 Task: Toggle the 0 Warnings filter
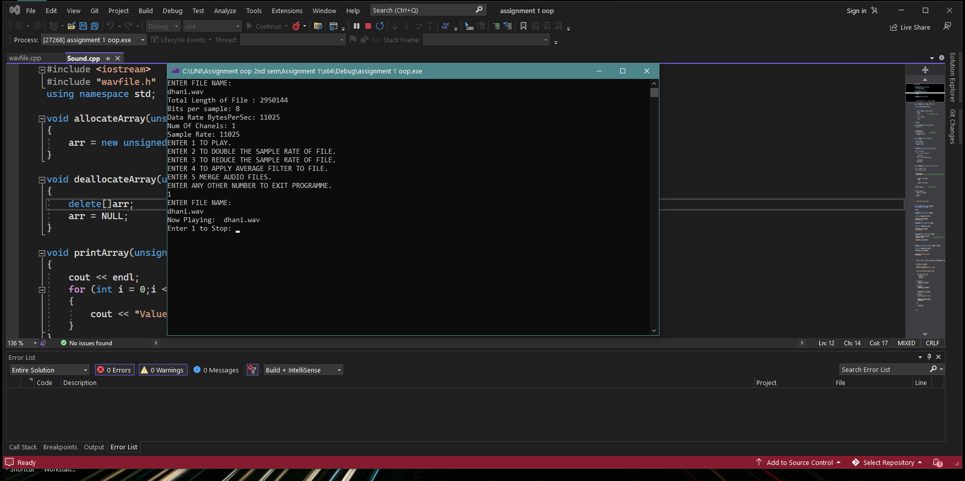pos(163,370)
